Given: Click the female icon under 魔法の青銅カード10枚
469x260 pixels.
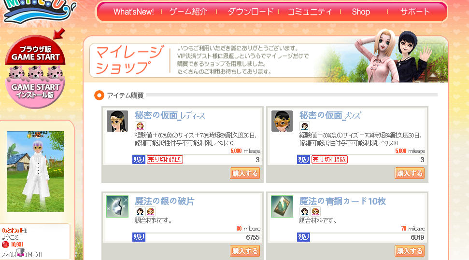Looking at the screenshot, I should (x=315, y=212).
